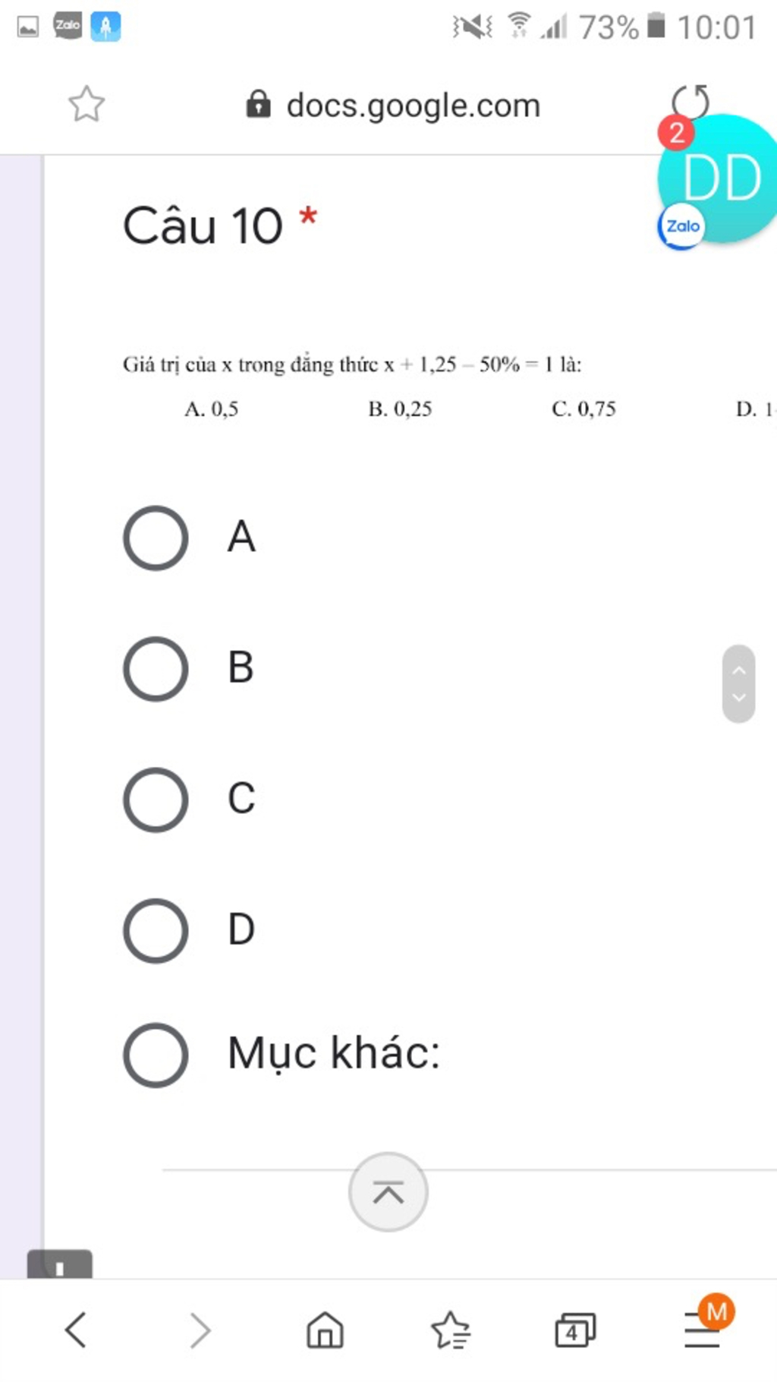Show the open tabs counter showing 4
777x1382 pixels.
575,1330
